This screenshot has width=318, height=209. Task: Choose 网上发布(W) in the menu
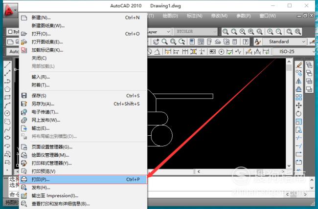tap(83, 120)
